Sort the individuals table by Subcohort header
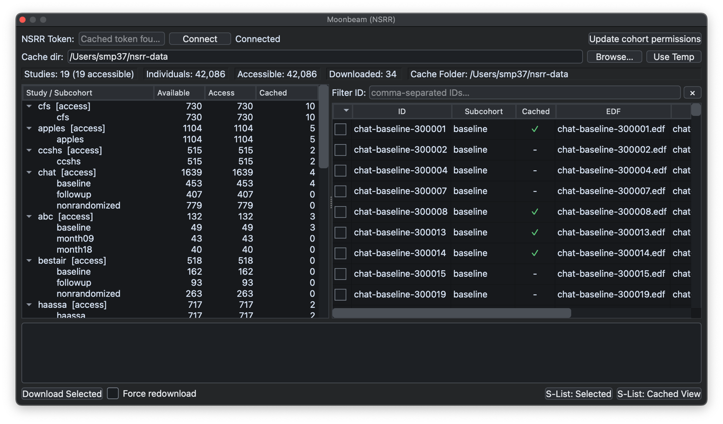The image size is (723, 424). (484, 111)
